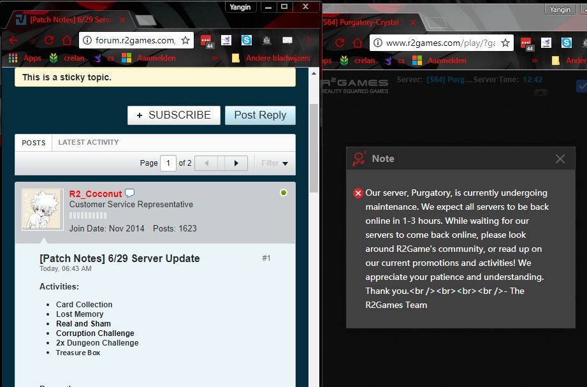Open R2_Coconut's private message bubble icon

[x=130, y=193]
